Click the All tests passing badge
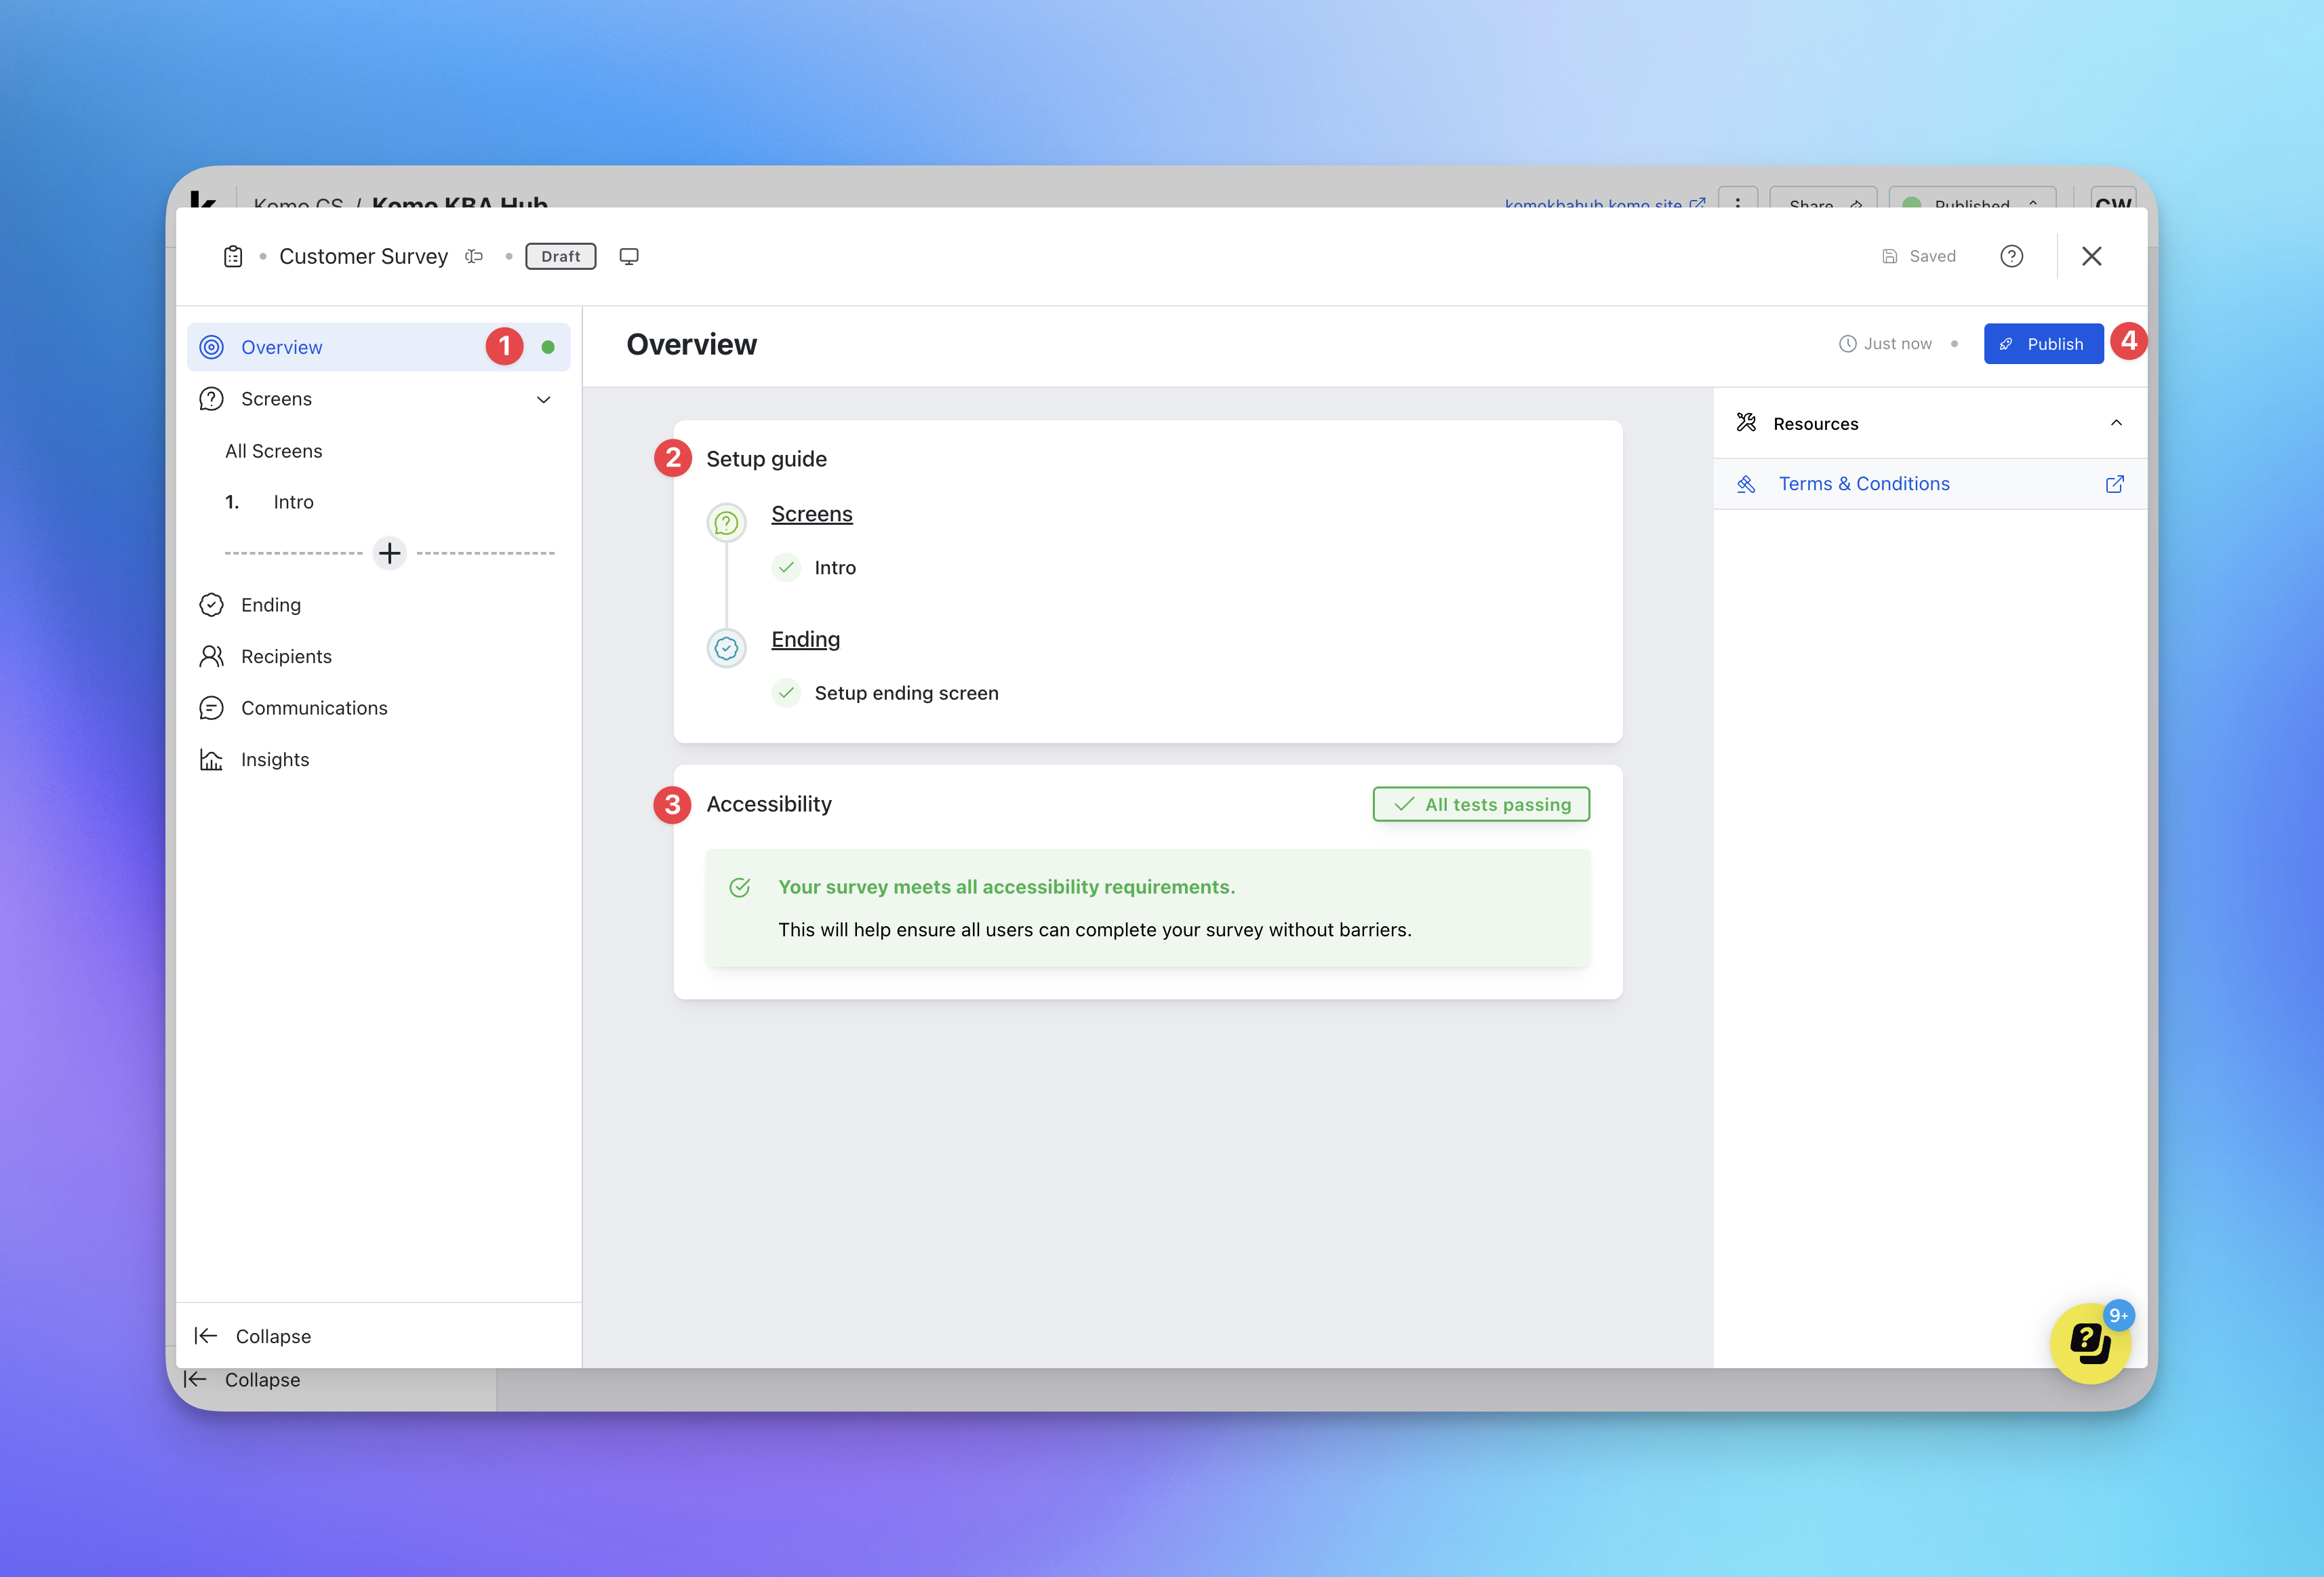 click(x=1481, y=804)
